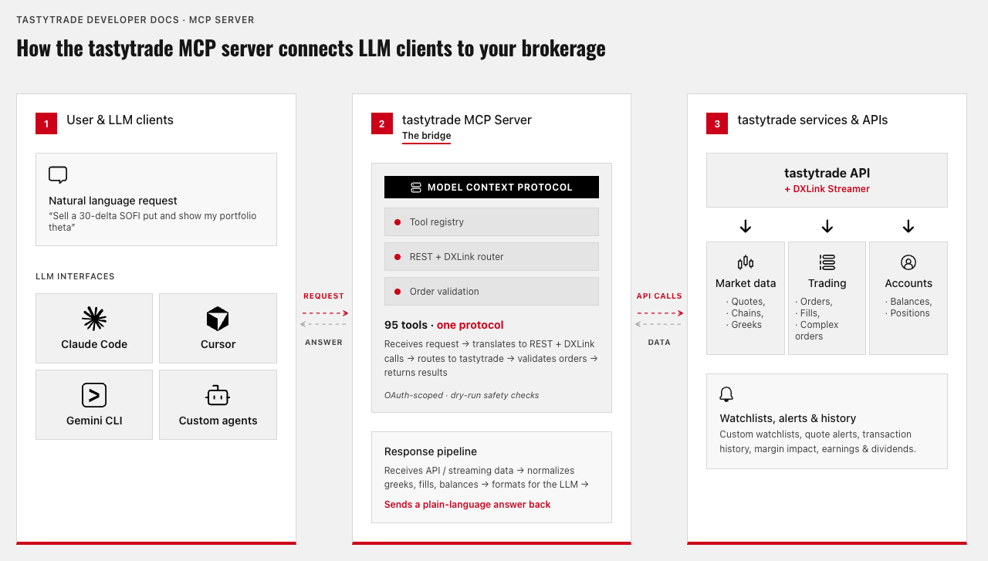The height and width of the screenshot is (561, 988).
Task: Select the Claude Code starburst icon
Action: pyautogui.click(x=94, y=319)
